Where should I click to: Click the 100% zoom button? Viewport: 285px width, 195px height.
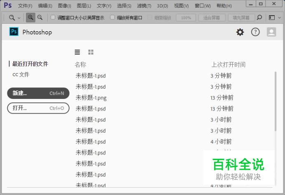point(186,18)
